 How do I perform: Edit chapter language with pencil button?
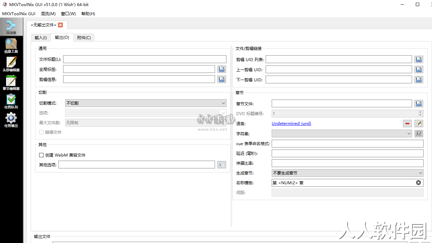(419, 124)
